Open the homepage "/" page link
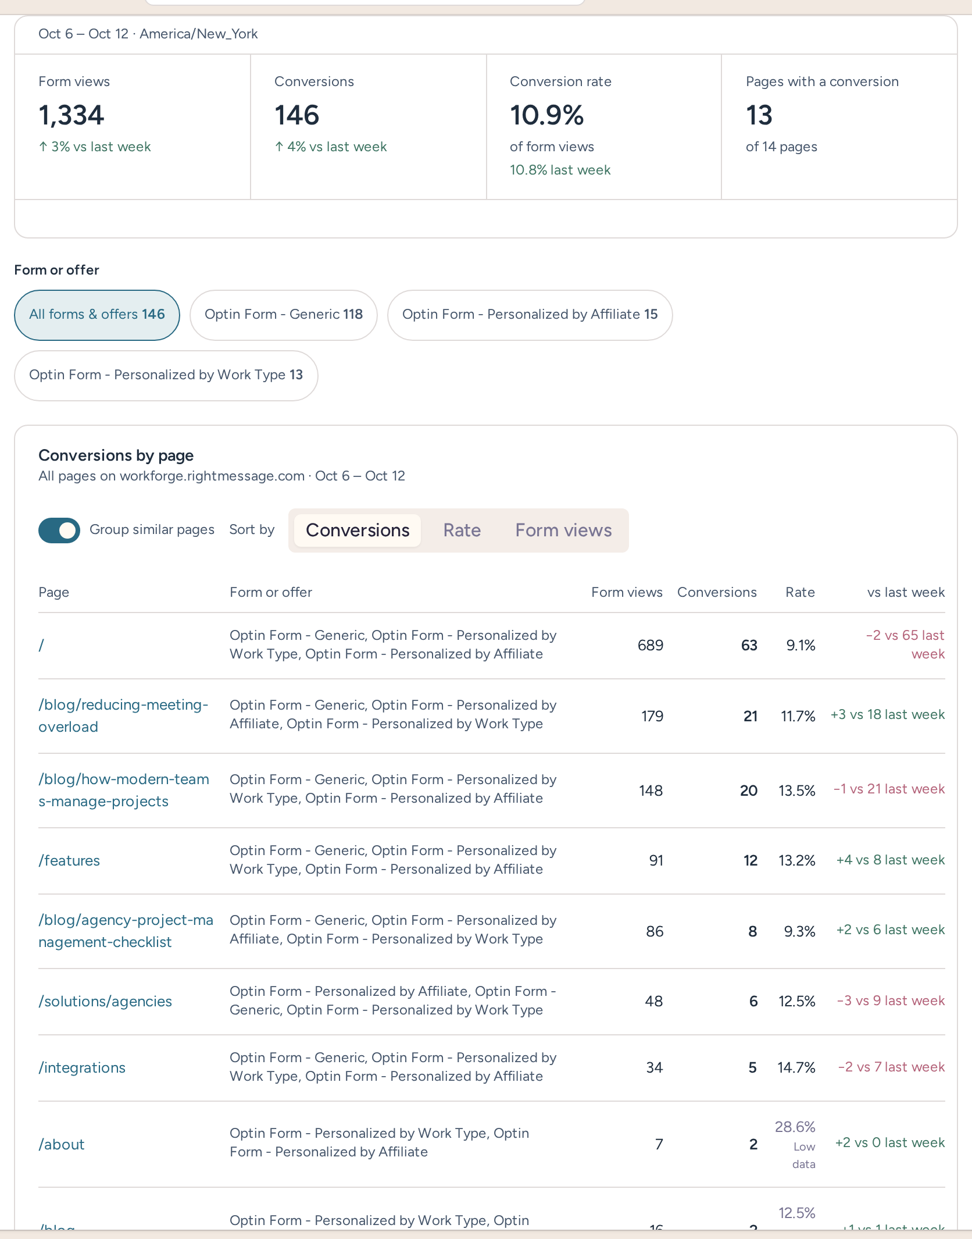 click(x=41, y=645)
